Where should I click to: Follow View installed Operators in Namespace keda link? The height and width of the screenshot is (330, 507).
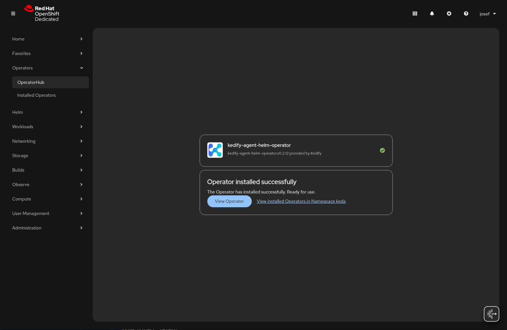301,201
